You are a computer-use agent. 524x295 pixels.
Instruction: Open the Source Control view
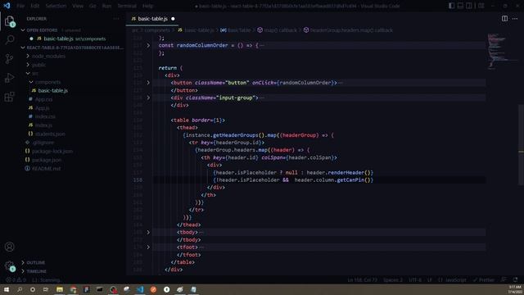click(9, 59)
